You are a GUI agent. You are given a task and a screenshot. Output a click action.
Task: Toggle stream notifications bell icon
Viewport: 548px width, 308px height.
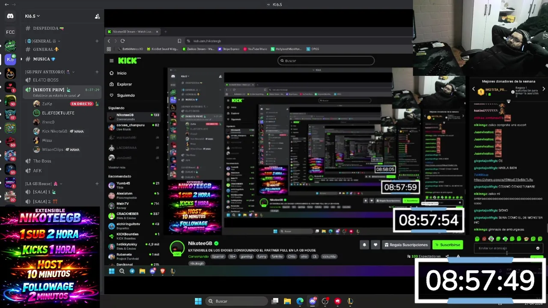(364, 245)
